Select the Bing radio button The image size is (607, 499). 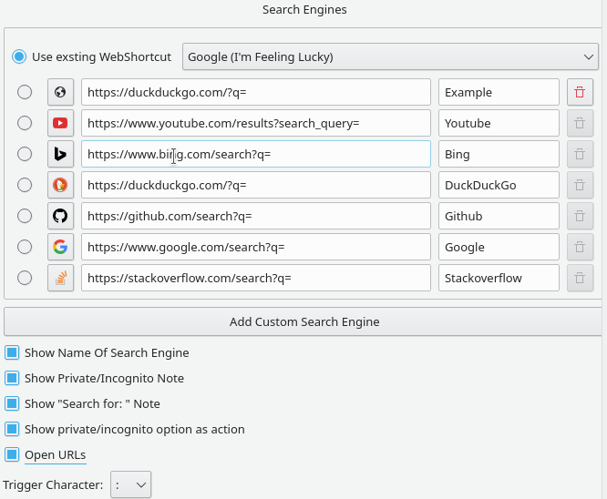coord(25,154)
